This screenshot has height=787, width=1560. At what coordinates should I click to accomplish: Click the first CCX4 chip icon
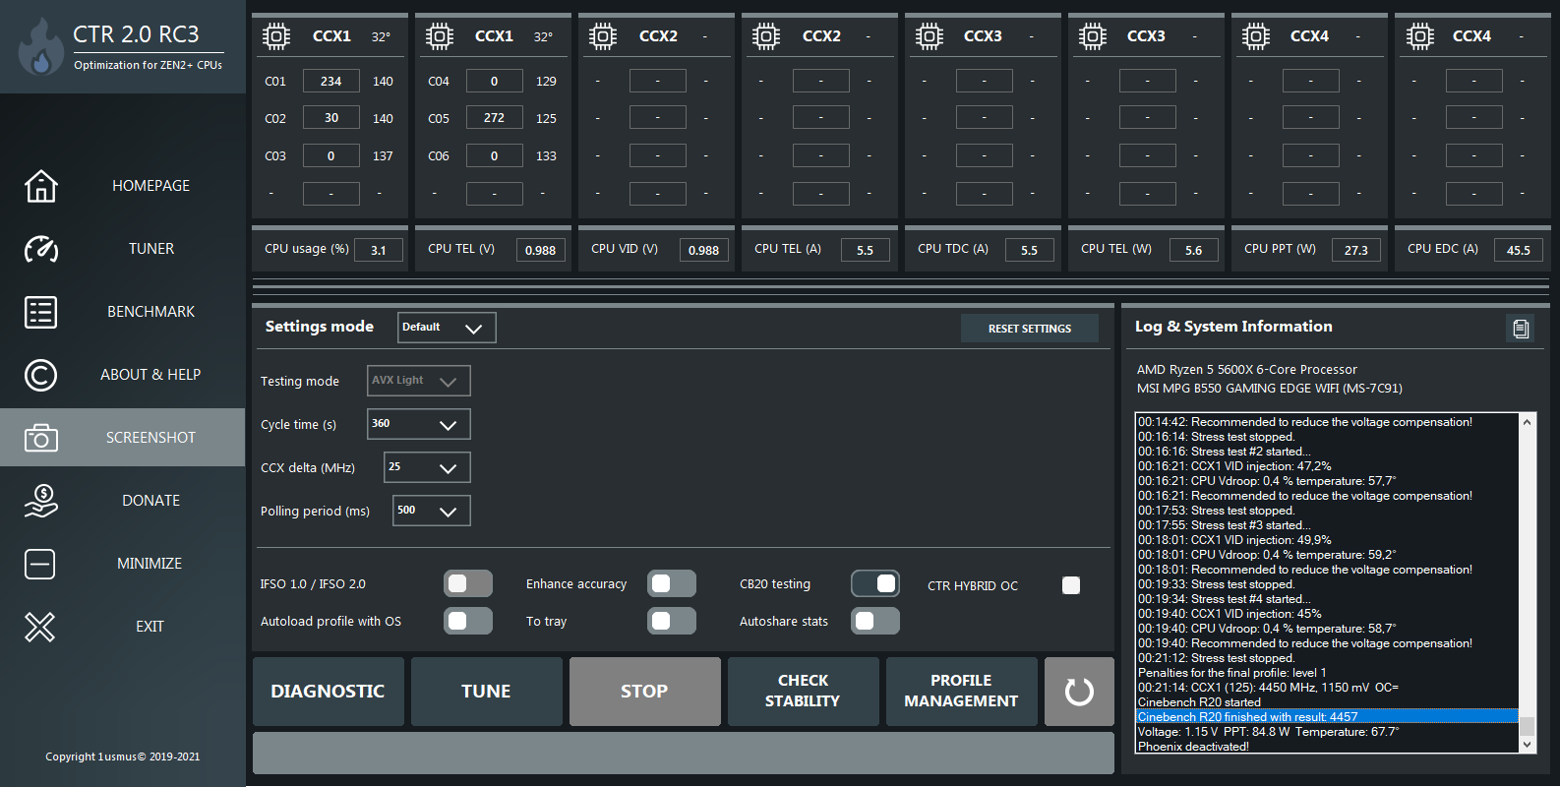tap(1256, 36)
